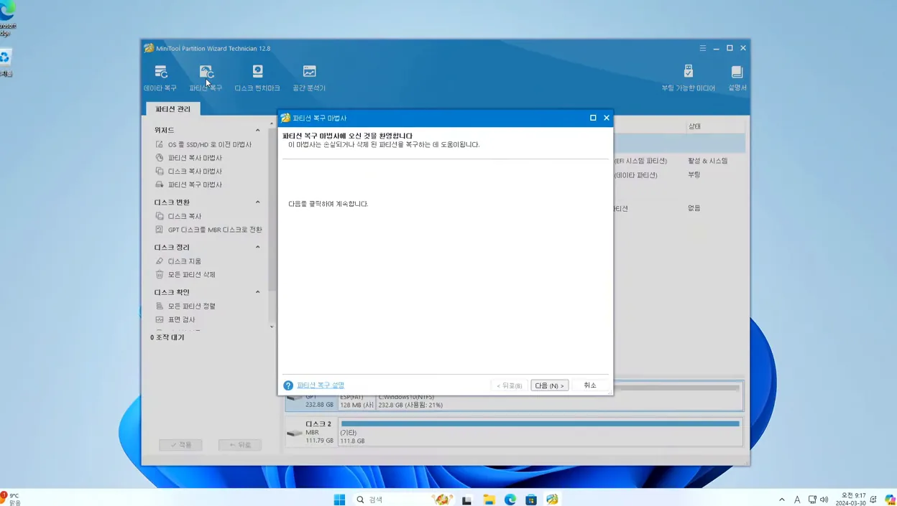Choose 디스크 복사 under 디스크 변환

point(179,216)
